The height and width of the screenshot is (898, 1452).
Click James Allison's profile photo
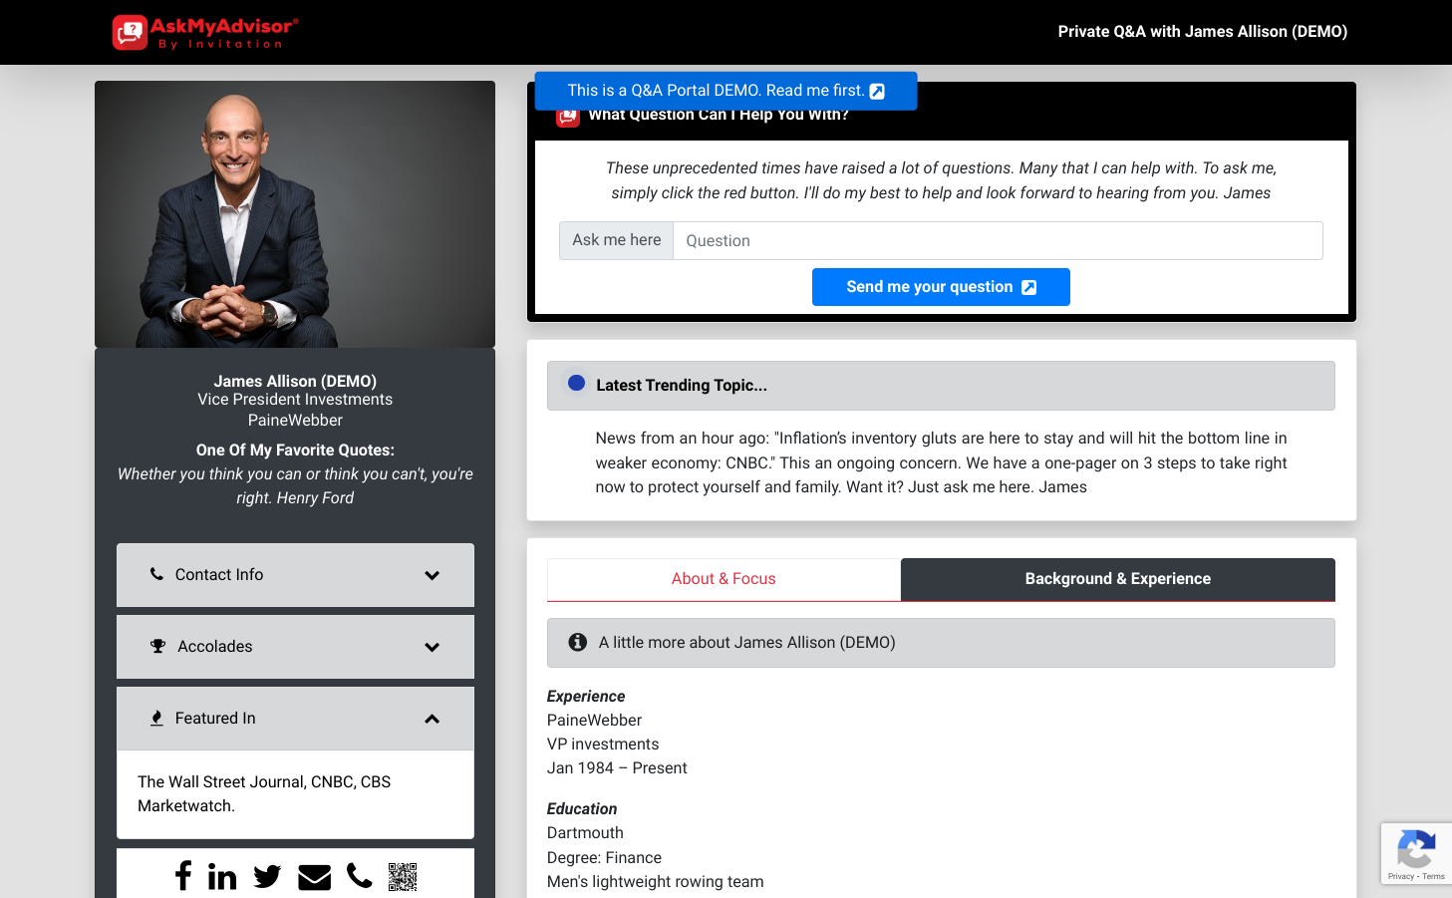point(295,214)
